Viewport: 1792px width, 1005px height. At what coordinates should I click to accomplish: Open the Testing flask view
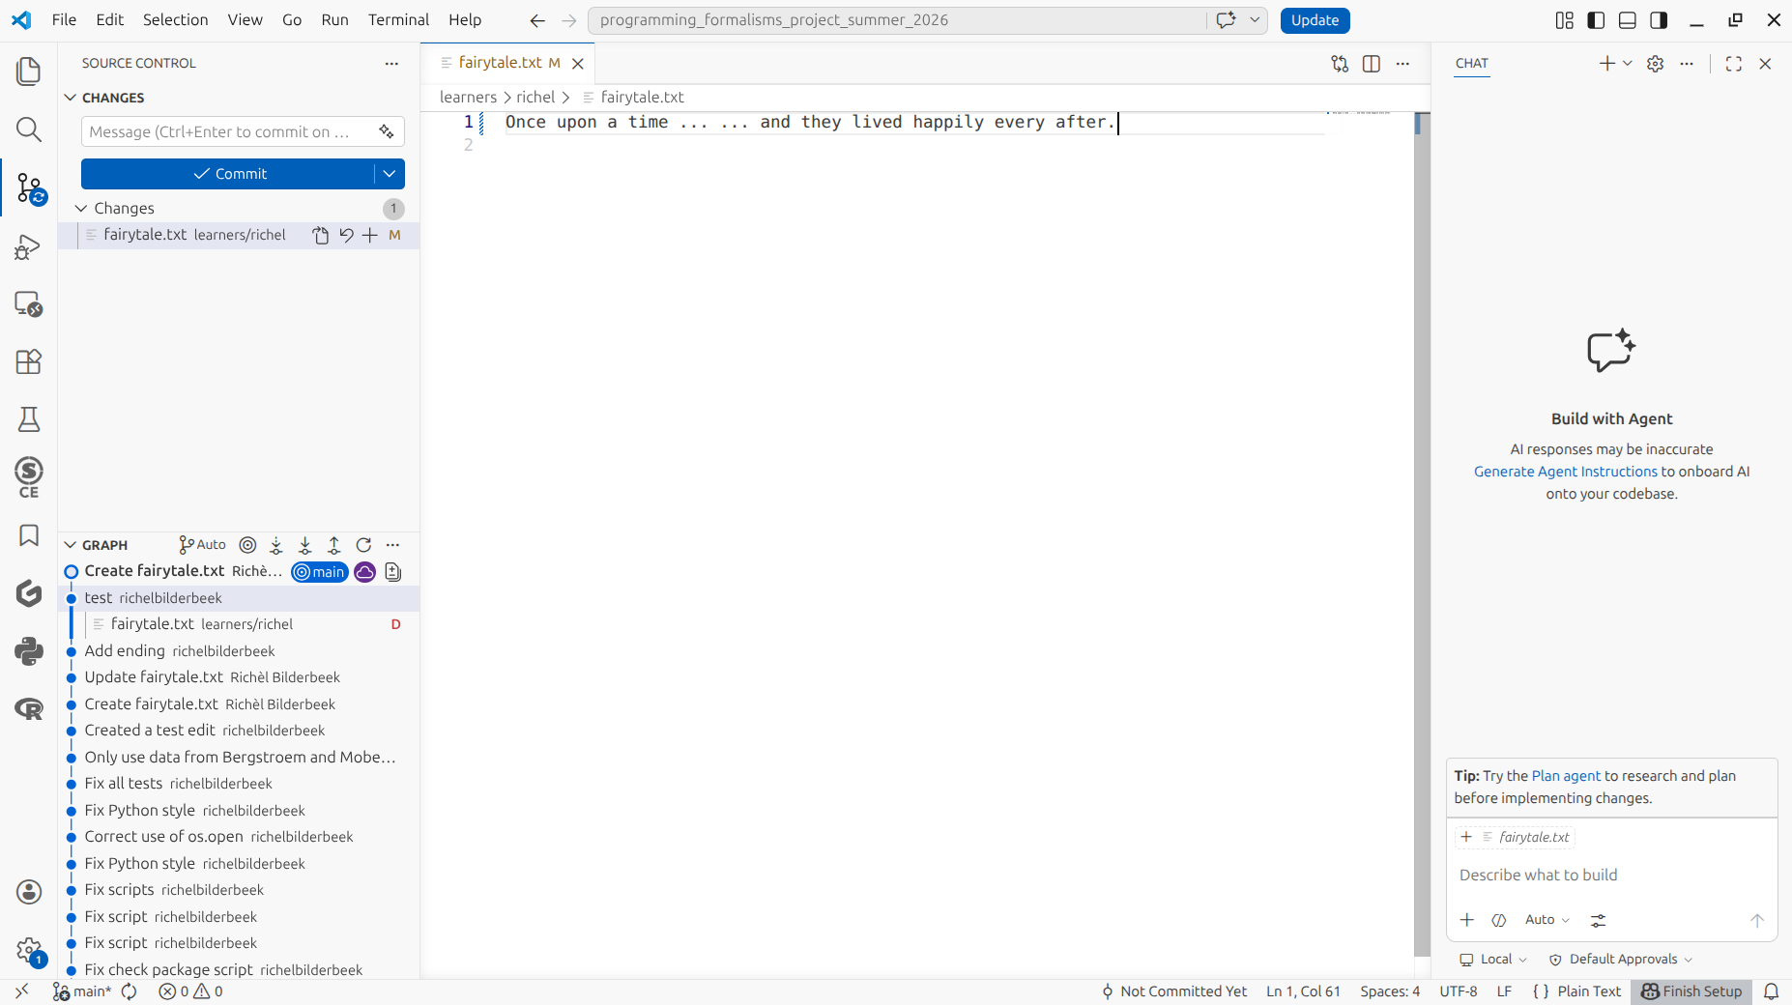click(x=29, y=419)
